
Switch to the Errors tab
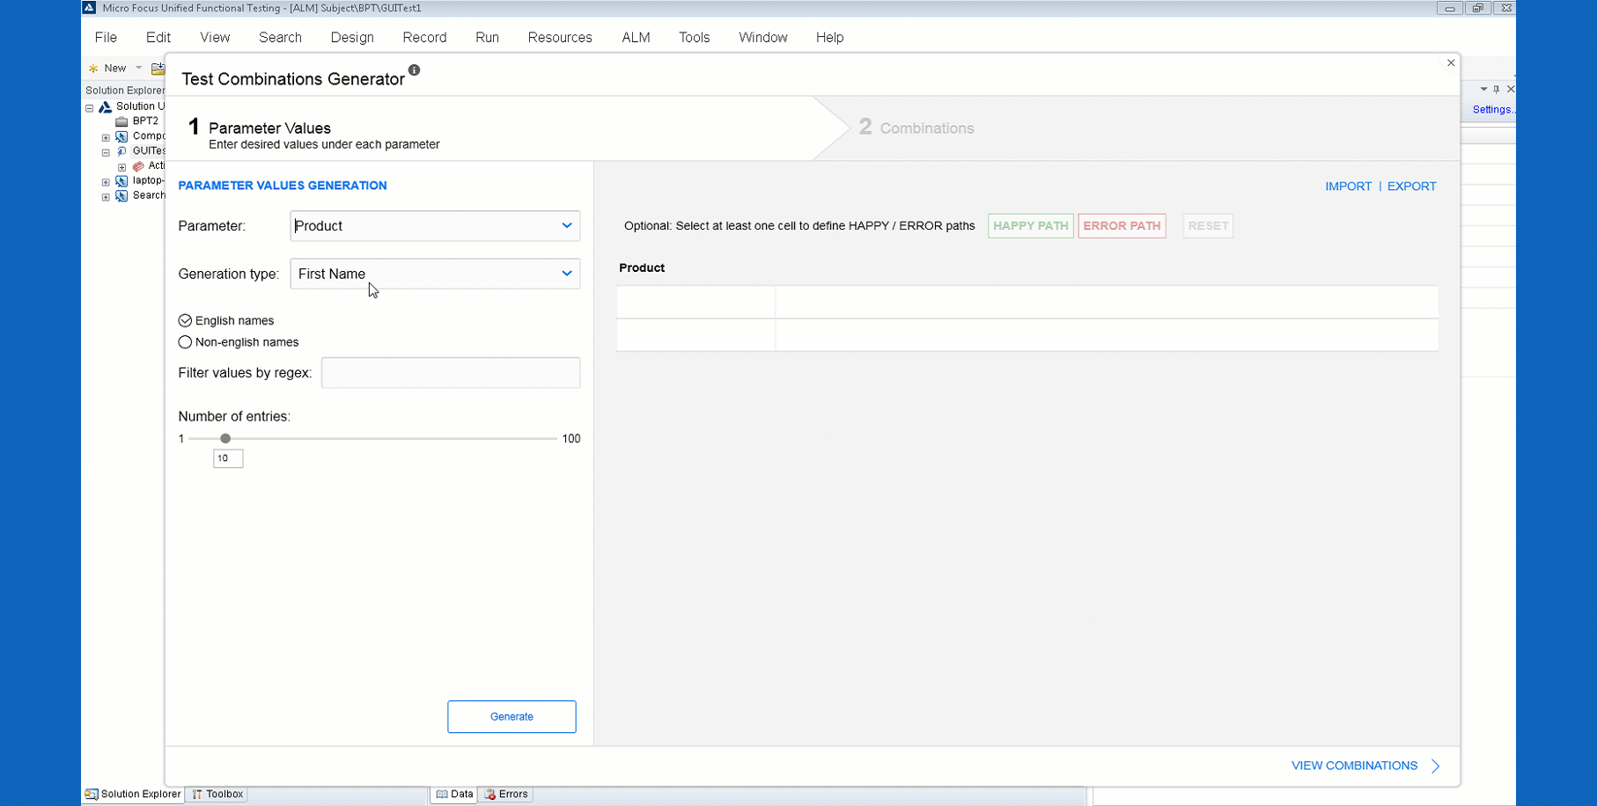(506, 794)
